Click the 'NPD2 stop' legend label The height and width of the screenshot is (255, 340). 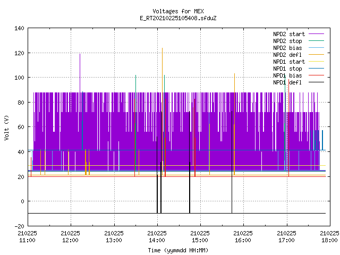tap(287, 41)
